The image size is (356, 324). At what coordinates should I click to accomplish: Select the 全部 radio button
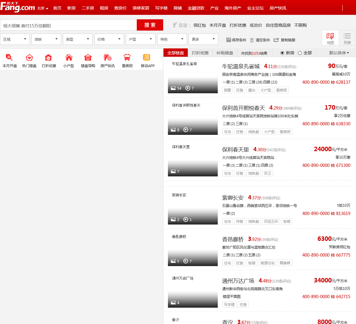300,53
